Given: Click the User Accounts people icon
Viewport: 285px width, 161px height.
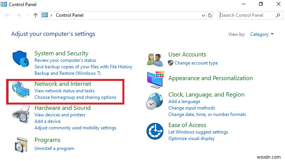Looking at the screenshot, I should tap(155, 59).
